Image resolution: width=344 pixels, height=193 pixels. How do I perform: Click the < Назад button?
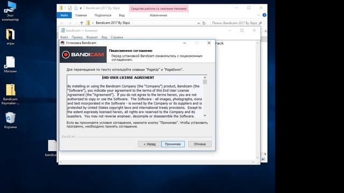click(149, 144)
